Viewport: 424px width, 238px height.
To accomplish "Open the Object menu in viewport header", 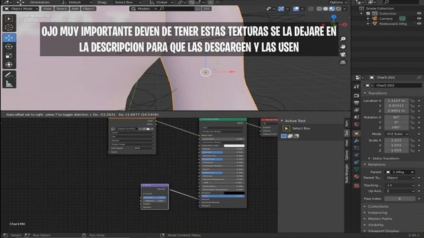I will [88, 9].
